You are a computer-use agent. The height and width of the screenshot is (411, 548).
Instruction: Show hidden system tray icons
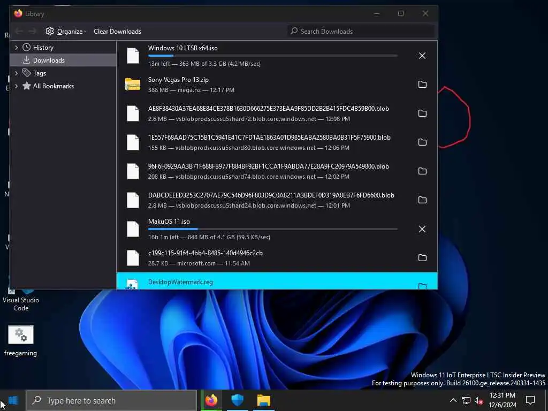[x=453, y=400]
